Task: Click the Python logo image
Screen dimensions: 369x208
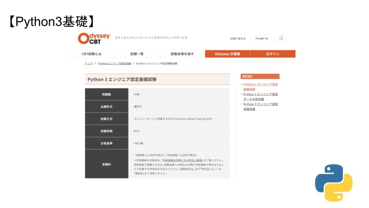Action: (x=333, y=183)
